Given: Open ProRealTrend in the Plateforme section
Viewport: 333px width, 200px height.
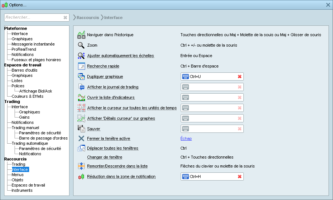Looking at the screenshot, I should pos(24,49).
